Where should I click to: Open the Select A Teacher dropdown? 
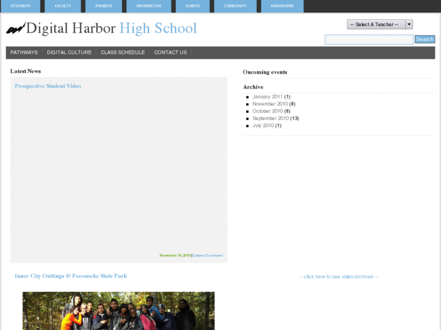click(x=380, y=24)
